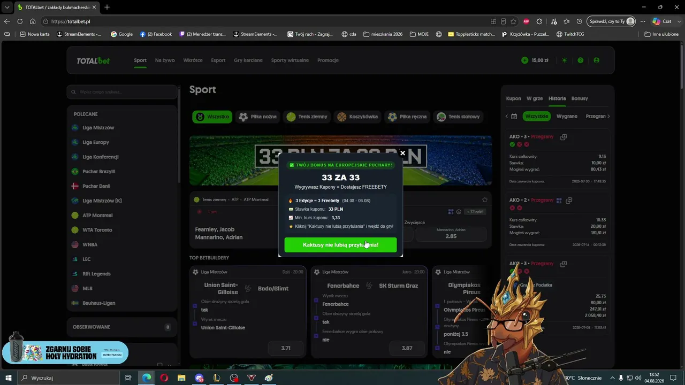The image size is (685, 385).
Task: Filter history by Wygrane coupons
Action: pyautogui.click(x=567, y=116)
